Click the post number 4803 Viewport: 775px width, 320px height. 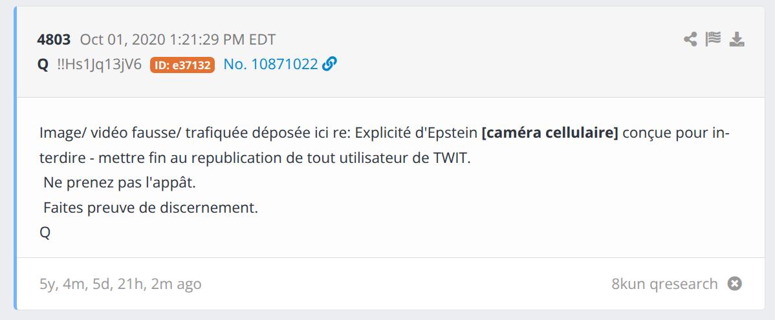55,39
